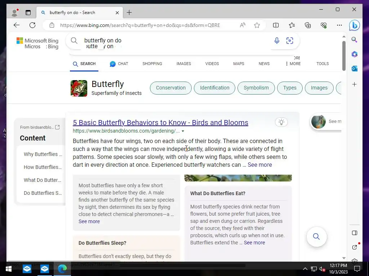Select the SEARCH tab
Screen dimensions: 369x276
tap(84, 64)
